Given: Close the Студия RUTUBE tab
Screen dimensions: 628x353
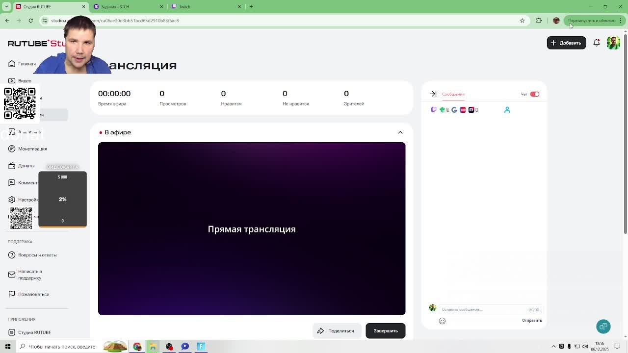Looking at the screenshot, I should (x=83, y=6).
